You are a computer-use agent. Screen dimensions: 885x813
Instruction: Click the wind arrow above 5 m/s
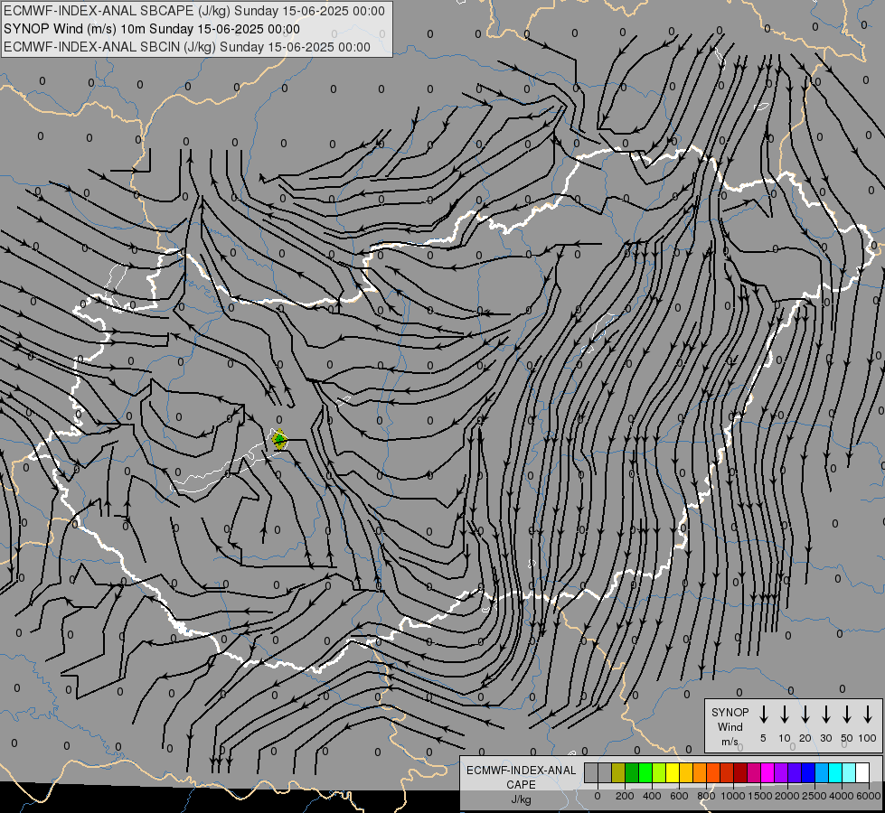point(763,715)
